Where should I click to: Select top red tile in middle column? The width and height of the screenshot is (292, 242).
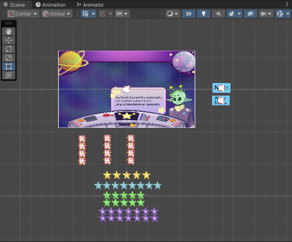(x=107, y=139)
